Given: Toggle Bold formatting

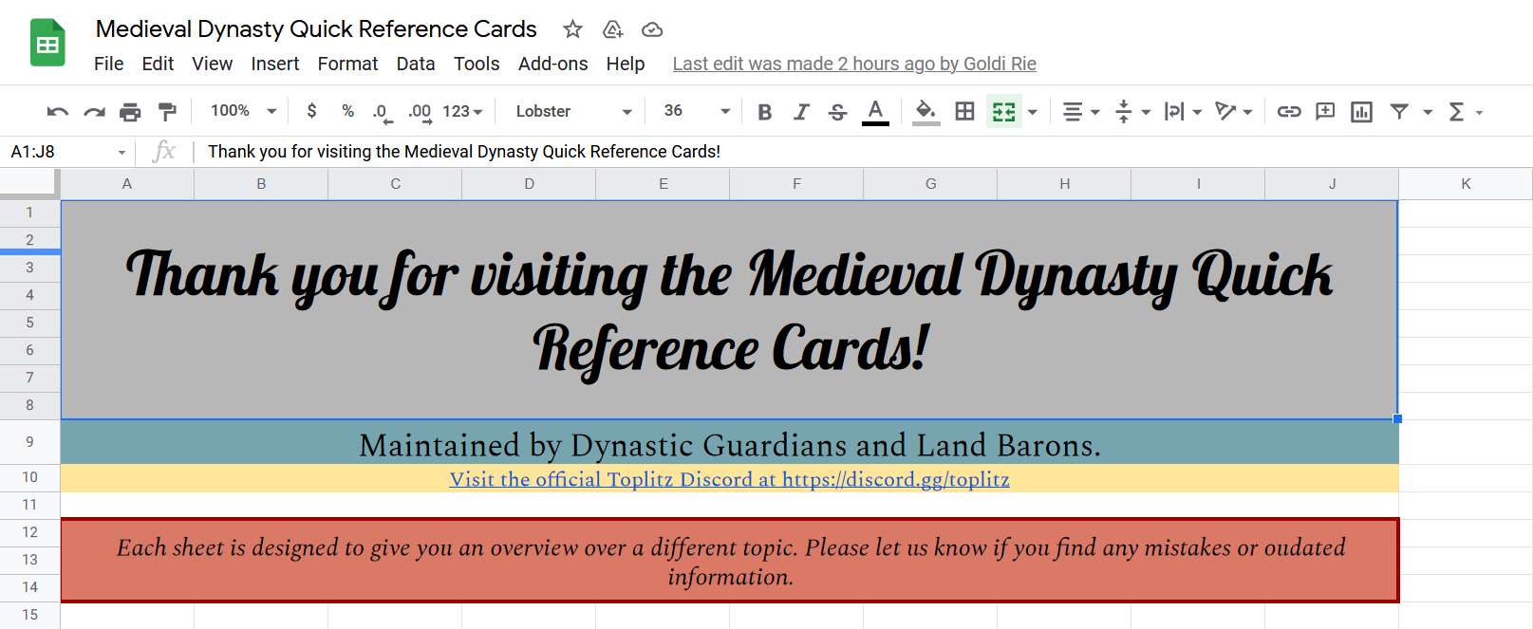Looking at the screenshot, I should point(765,112).
